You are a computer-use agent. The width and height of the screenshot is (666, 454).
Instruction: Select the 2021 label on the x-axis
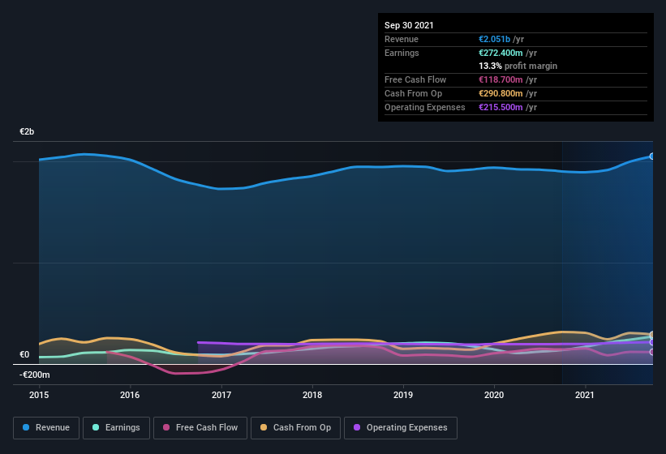click(585, 395)
